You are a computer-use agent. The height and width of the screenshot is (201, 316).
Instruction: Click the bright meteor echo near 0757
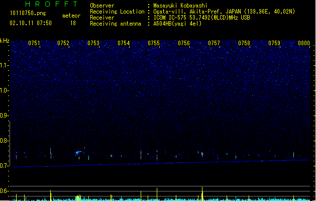tap(202, 154)
